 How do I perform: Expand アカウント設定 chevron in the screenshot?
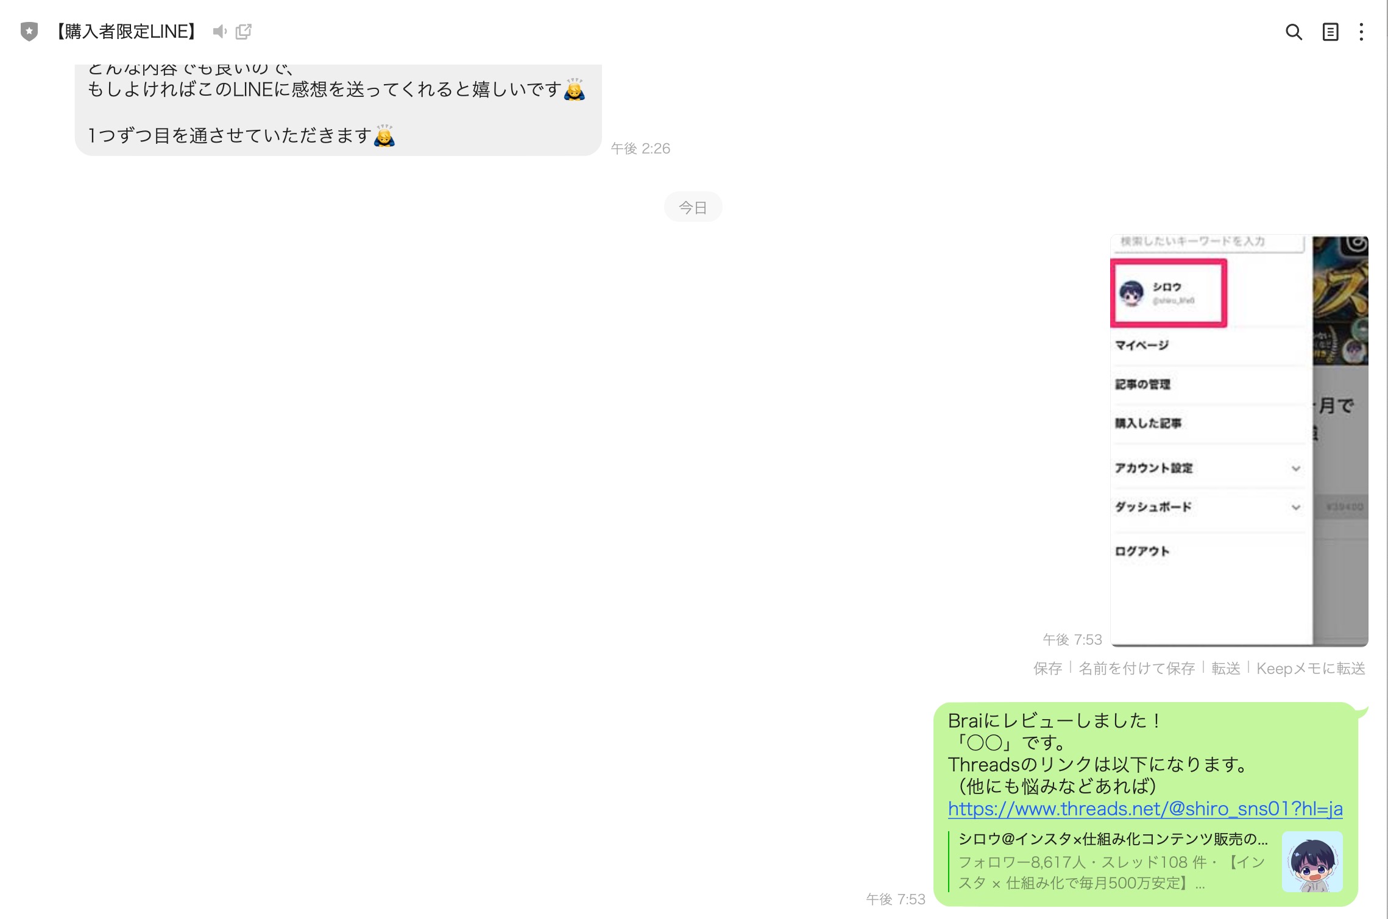[x=1295, y=468]
